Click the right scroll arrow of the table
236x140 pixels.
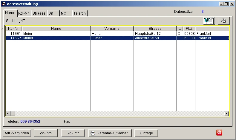pyautogui.click(x=226, y=114)
